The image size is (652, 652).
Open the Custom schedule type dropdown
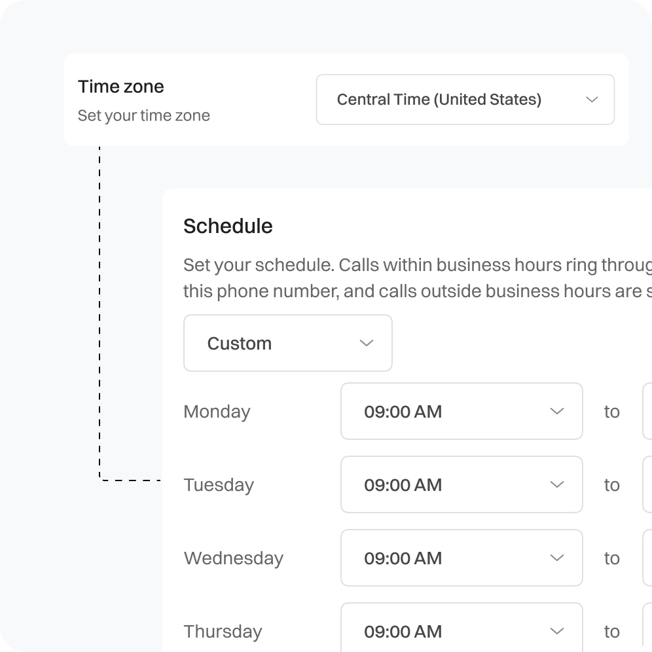point(287,343)
